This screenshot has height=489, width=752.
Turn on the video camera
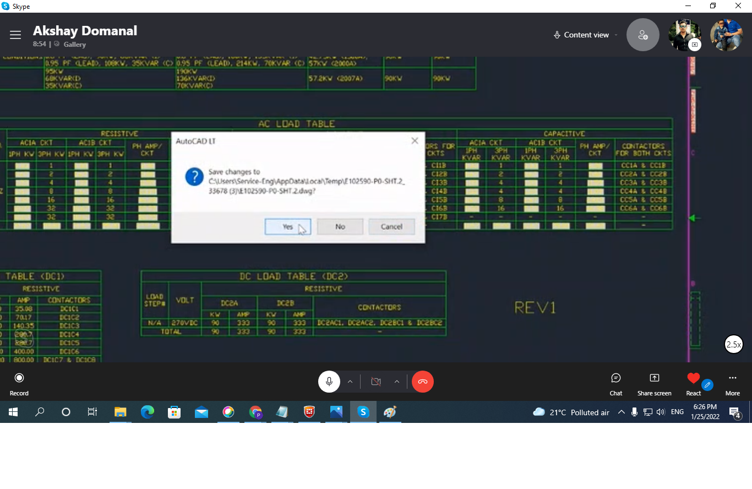tap(376, 382)
